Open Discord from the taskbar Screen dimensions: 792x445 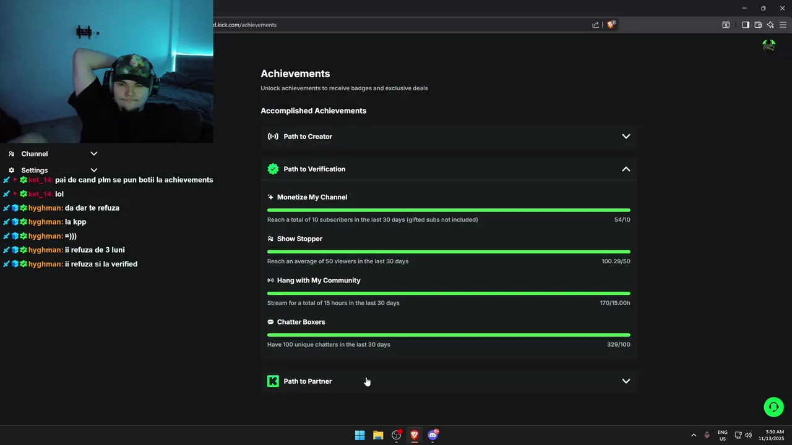[433, 435]
